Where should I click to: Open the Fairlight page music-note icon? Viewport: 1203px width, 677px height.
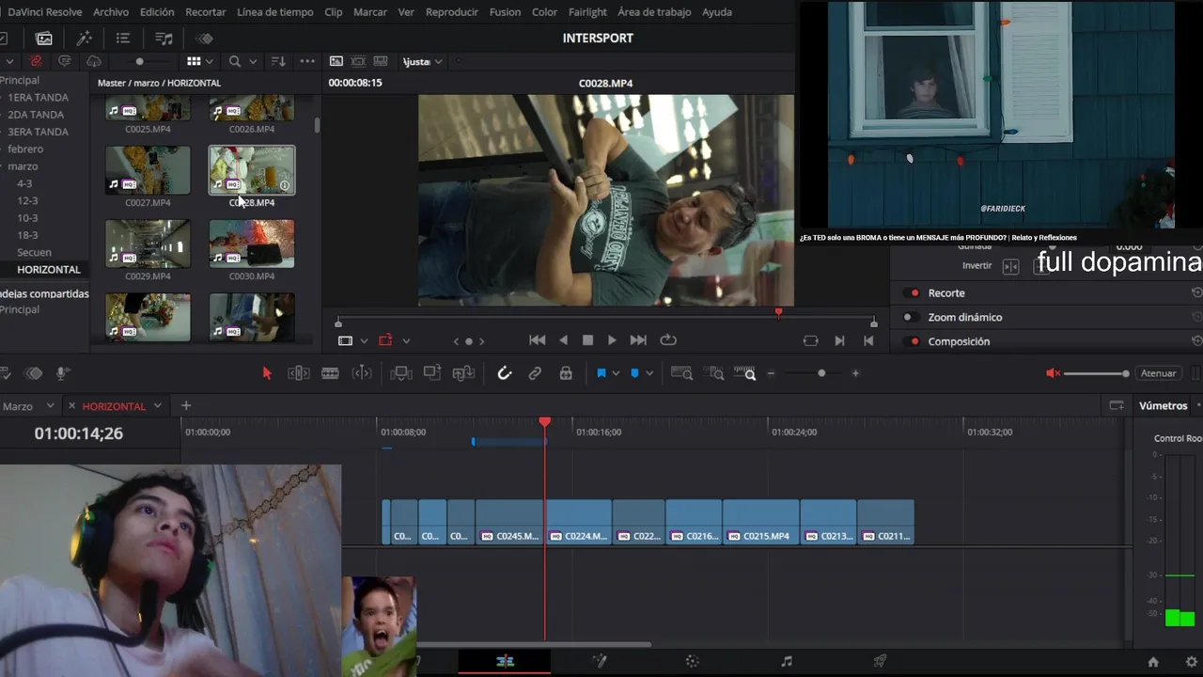[x=787, y=661]
